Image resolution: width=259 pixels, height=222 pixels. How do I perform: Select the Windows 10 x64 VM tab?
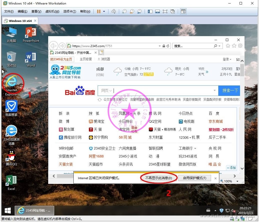20,21
